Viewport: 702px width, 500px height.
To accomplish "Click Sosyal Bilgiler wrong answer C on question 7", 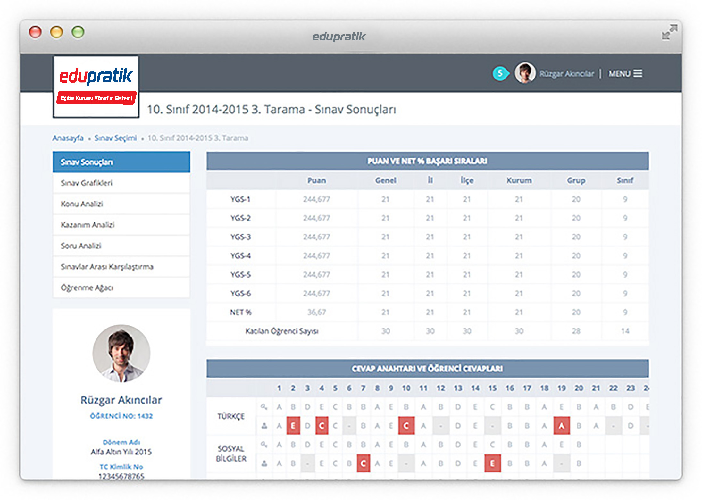I will point(363,463).
